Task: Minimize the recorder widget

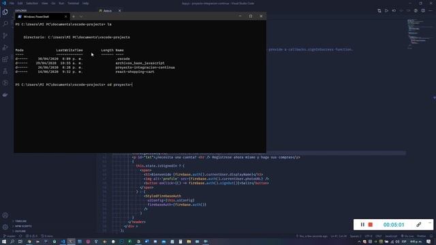Action: coord(430,223)
